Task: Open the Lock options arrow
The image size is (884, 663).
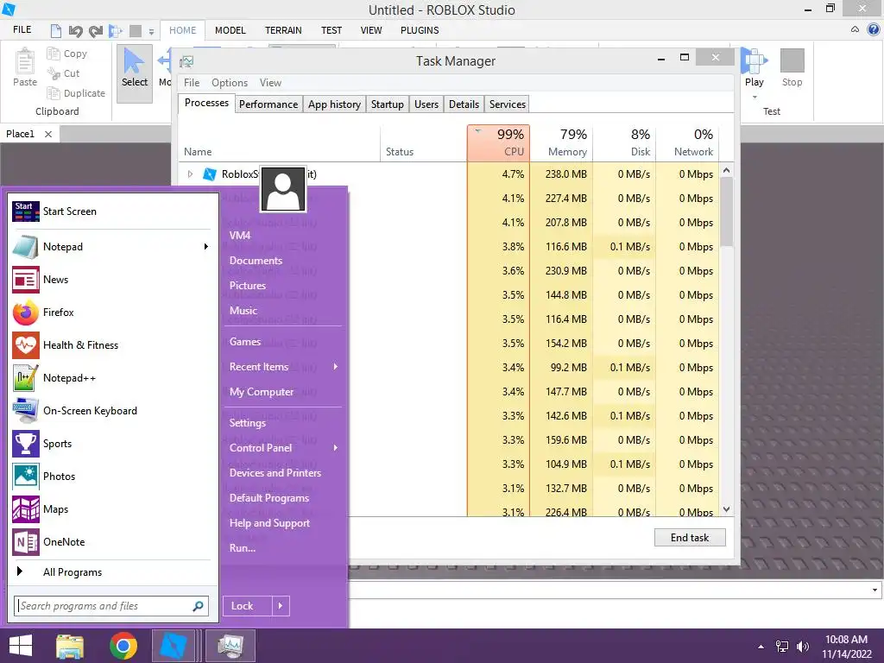Action: point(281,606)
